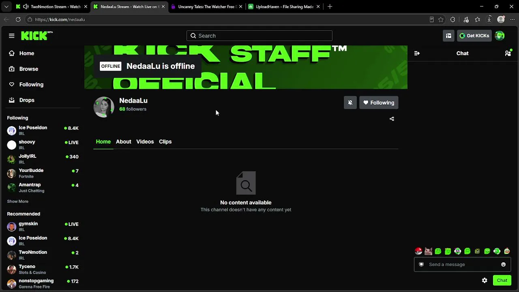
Task: Insert the angry olive-colored emote
Action: point(477,251)
